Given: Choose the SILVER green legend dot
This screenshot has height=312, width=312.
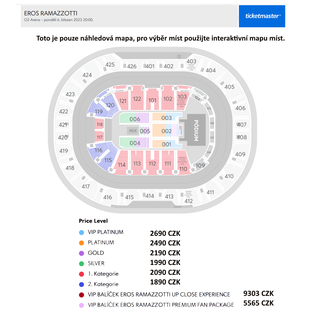Looking at the screenshot, I should click(82, 264).
